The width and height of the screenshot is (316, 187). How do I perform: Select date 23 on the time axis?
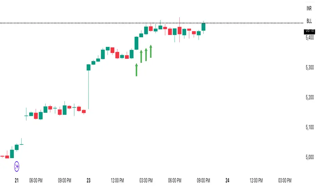coord(89,180)
